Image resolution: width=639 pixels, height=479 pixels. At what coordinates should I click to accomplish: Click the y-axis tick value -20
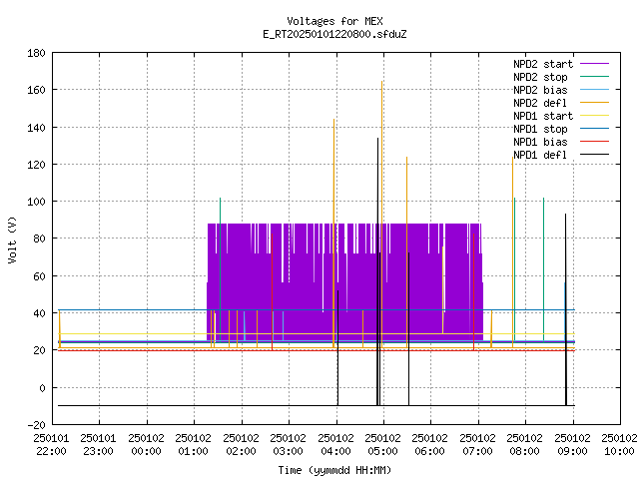36,425
